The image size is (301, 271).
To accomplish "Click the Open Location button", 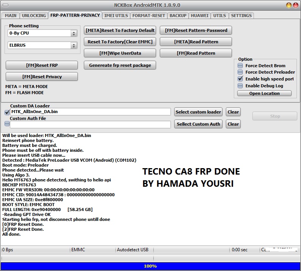I will pos(264,93).
